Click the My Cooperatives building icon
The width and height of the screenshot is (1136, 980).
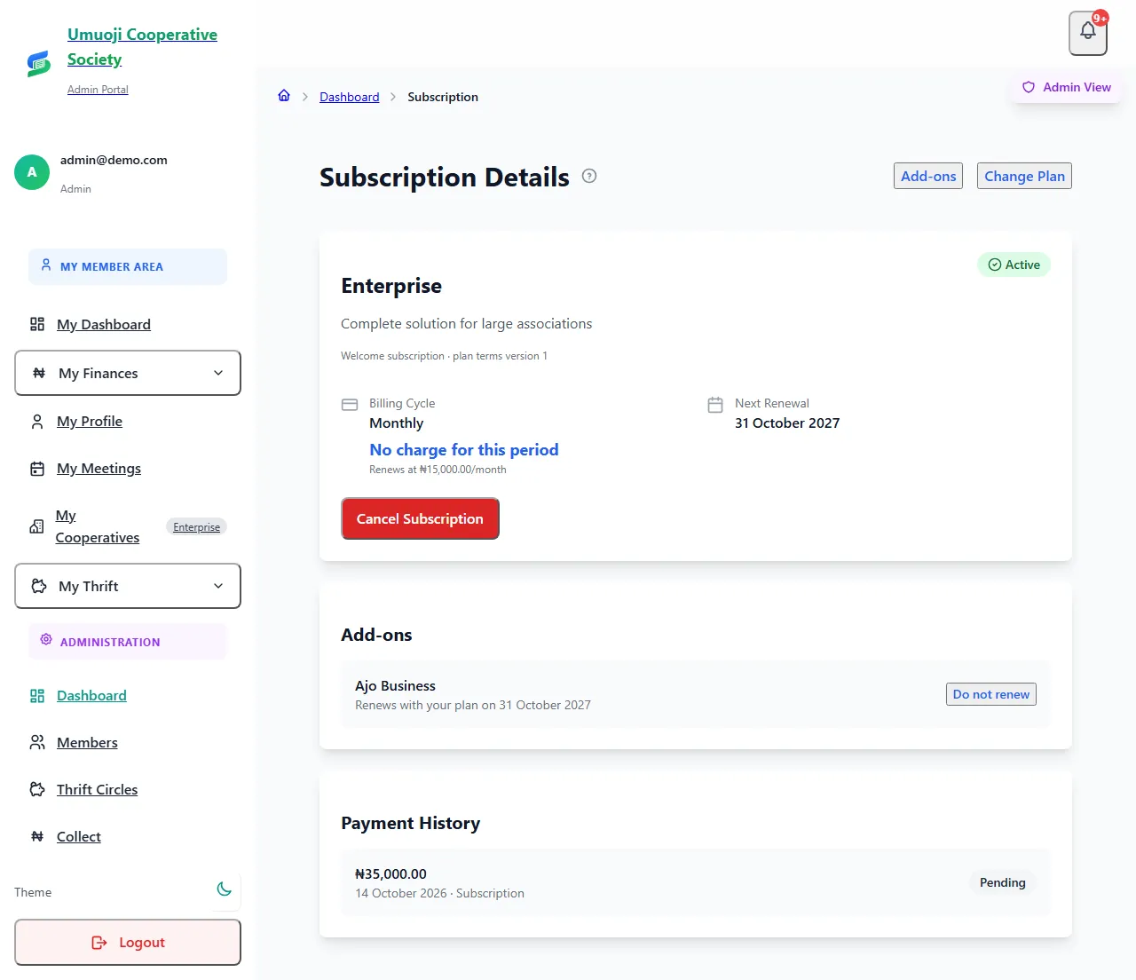tap(36, 526)
